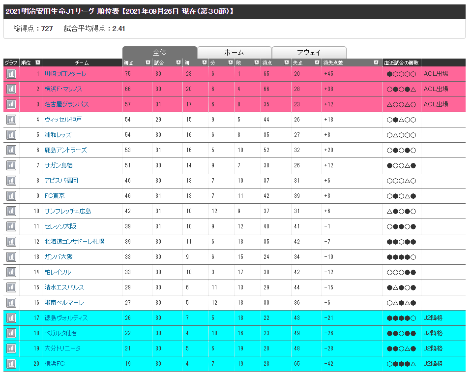The image size is (472, 377).
Task: Open 北海道コンサドーレ札幌 team link
Action: point(74,242)
